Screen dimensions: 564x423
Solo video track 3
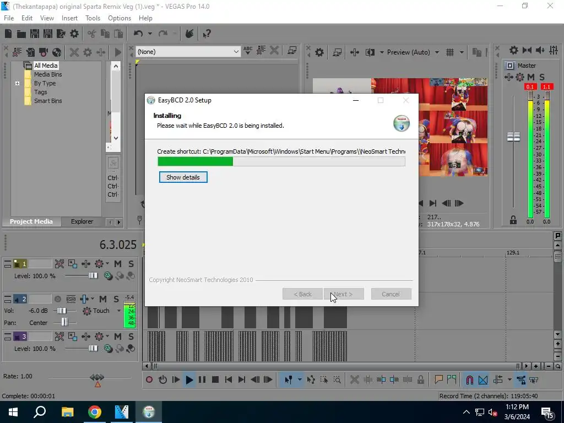pyautogui.click(x=131, y=337)
